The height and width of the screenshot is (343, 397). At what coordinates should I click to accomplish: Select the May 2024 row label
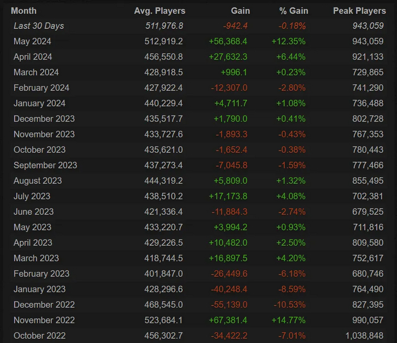pos(32,41)
